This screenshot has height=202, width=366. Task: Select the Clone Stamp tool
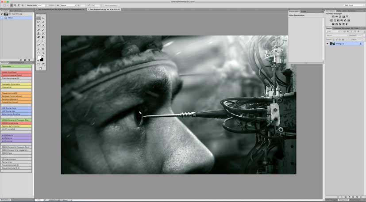point(38,33)
